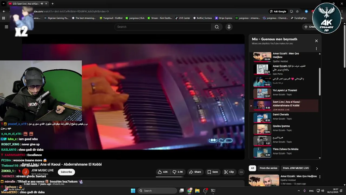The height and width of the screenshot is (195, 346).
Task: Select current Sawt Live playlist entry
Action: click(x=284, y=106)
